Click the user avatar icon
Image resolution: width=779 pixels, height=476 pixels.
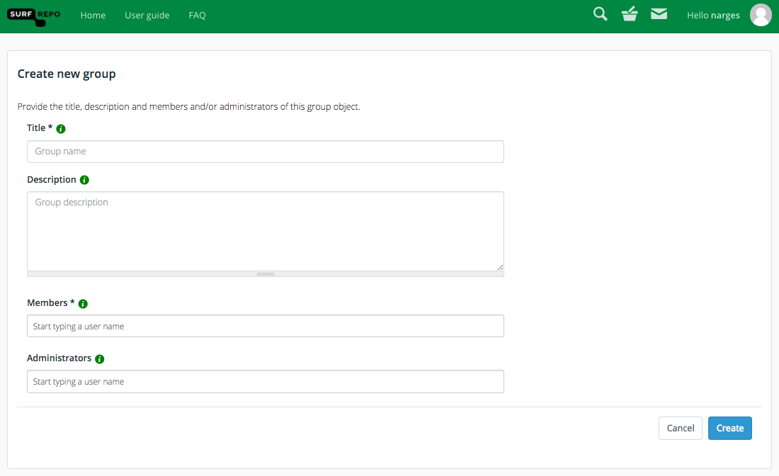pos(761,15)
